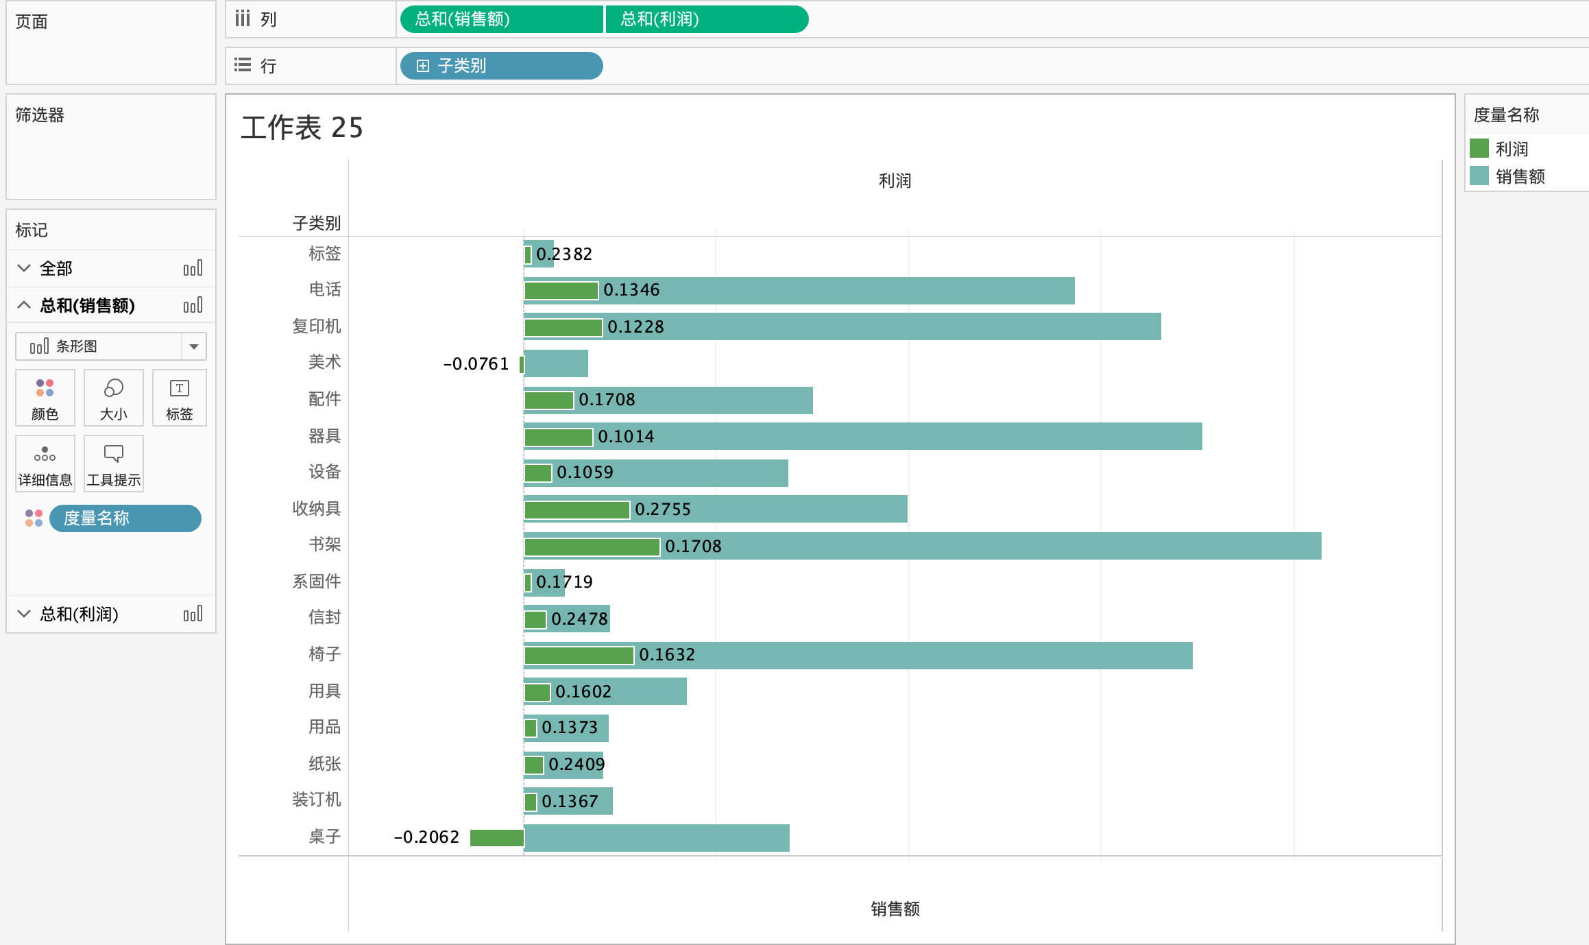
Task: Click the 标签 (Label) marks card icon
Action: pos(180,398)
